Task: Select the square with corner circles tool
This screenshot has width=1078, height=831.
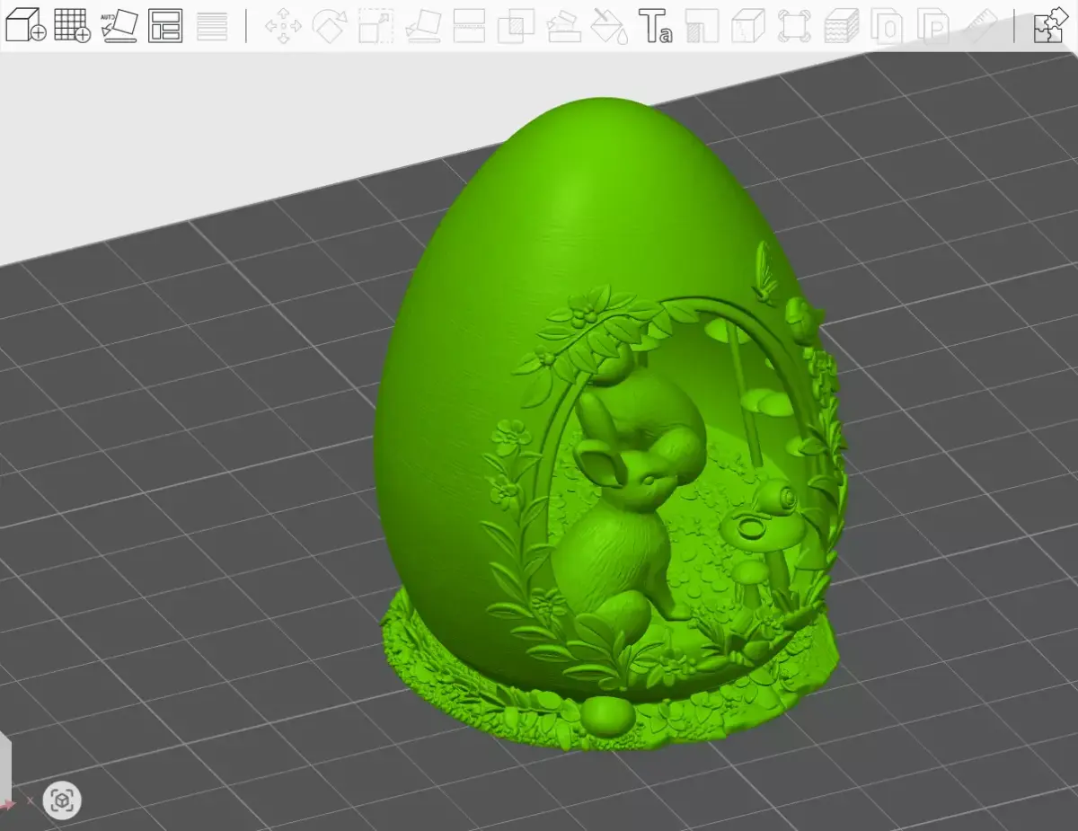Action: tap(794, 26)
